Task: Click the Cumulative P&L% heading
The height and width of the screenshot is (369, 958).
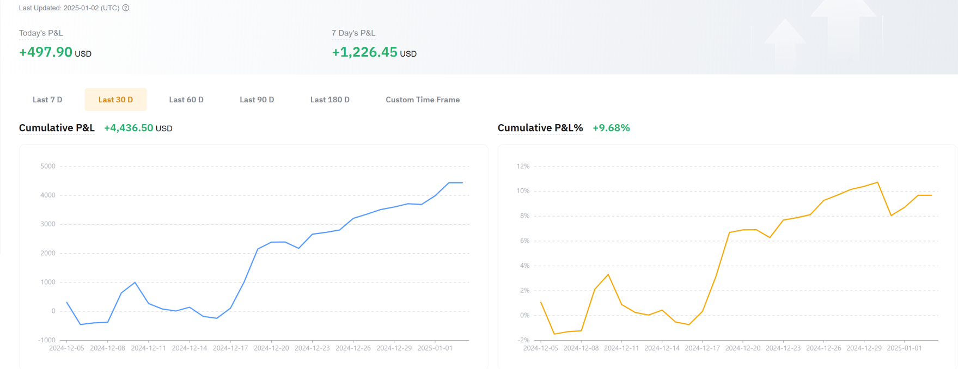Action: pos(540,128)
